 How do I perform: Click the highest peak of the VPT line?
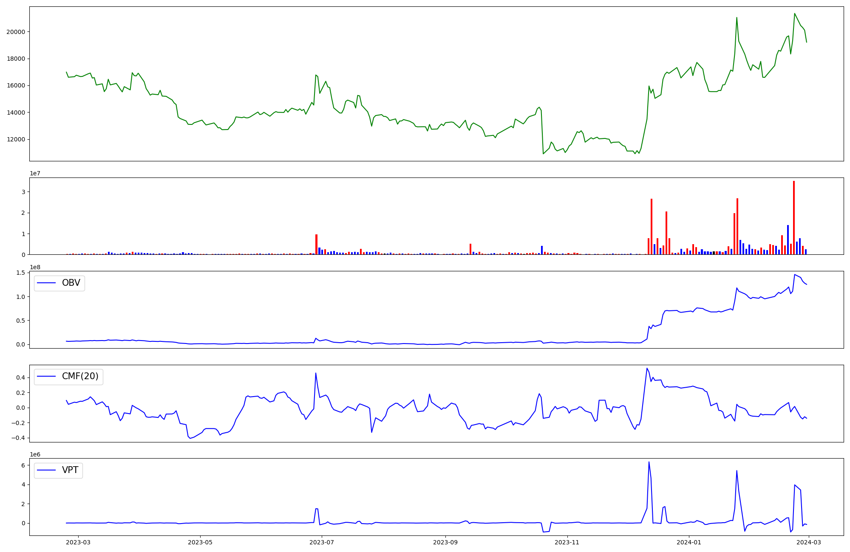pyautogui.click(x=649, y=462)
